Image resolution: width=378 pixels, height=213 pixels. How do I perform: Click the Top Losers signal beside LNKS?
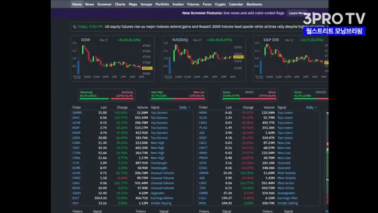tap(285, 122)
